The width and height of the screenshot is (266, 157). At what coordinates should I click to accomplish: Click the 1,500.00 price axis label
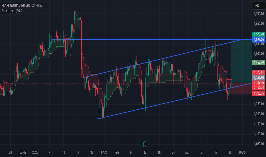259,54
